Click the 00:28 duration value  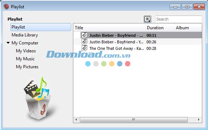151,48
